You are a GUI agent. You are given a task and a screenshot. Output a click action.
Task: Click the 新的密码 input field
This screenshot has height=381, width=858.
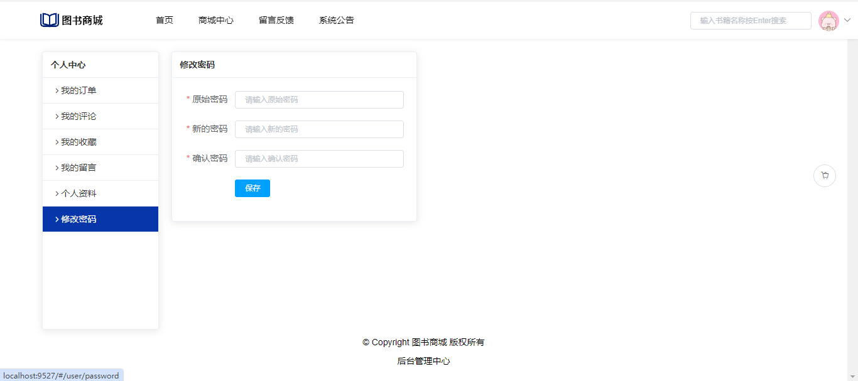coord(319,129)
